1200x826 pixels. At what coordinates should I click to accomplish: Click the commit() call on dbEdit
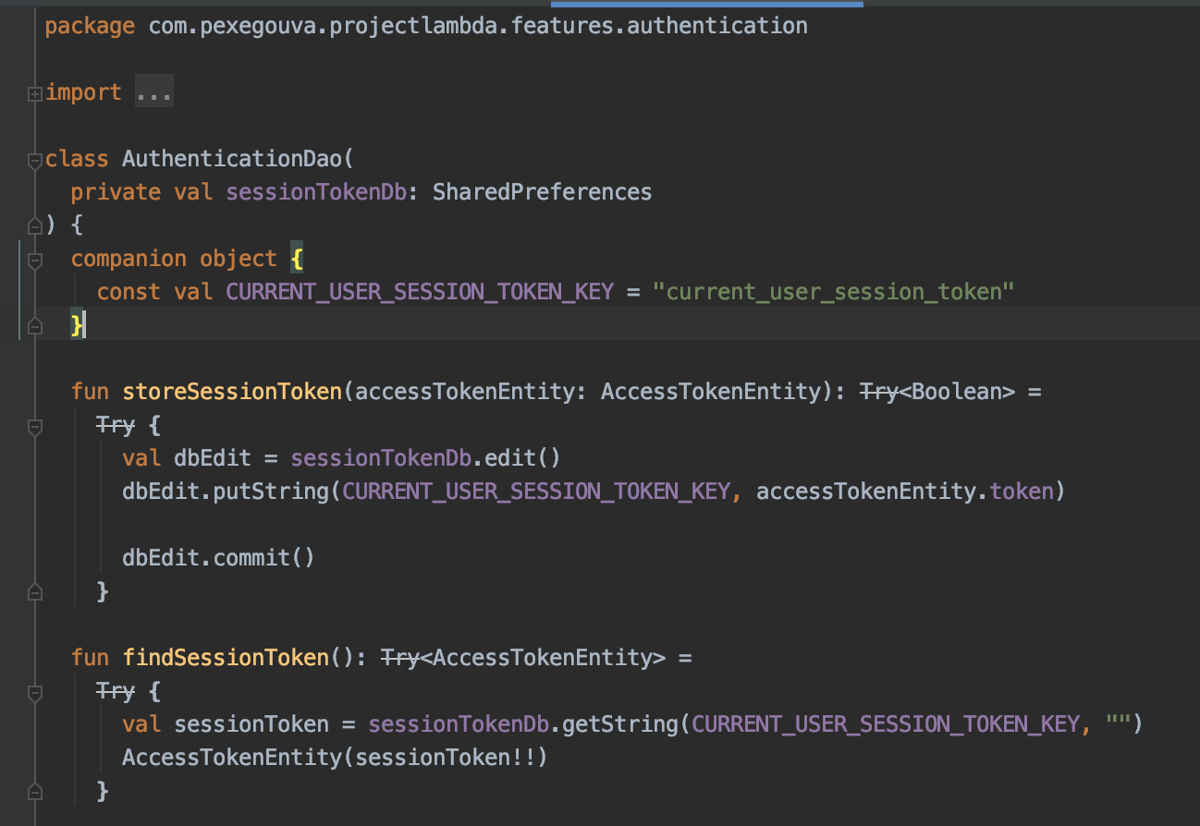pos(264,558)
